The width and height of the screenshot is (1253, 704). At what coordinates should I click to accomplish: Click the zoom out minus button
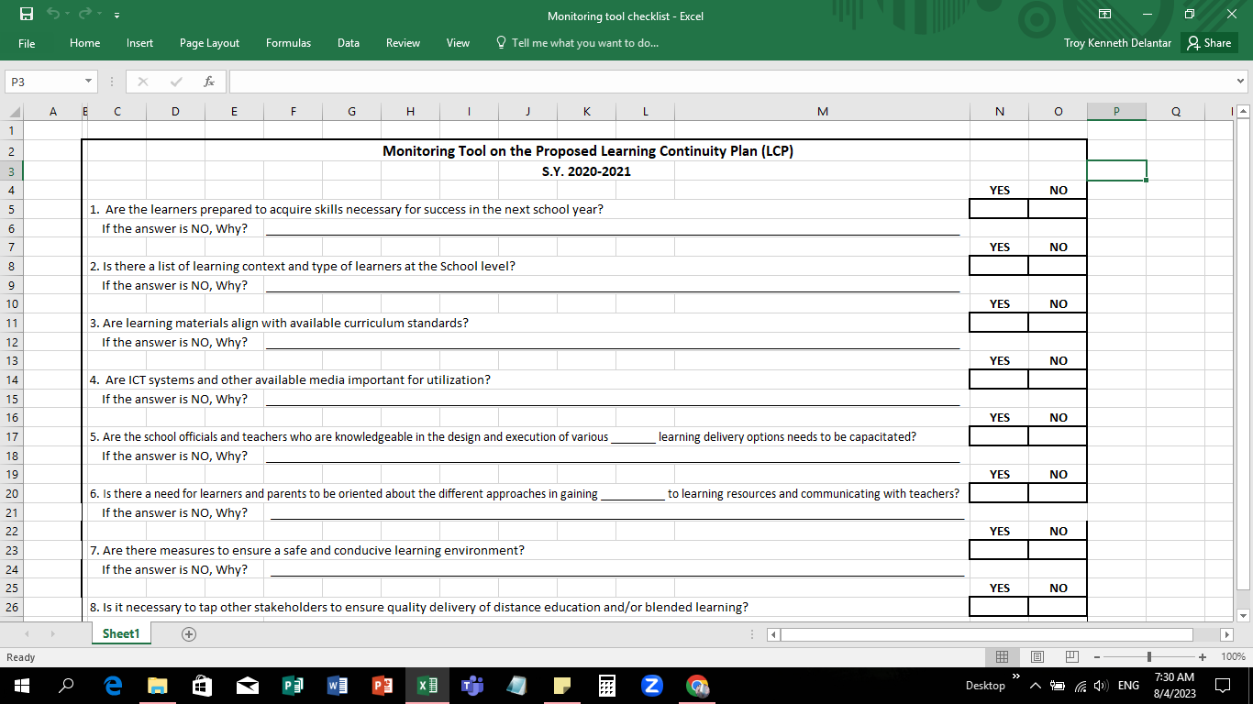(1095, 656)
